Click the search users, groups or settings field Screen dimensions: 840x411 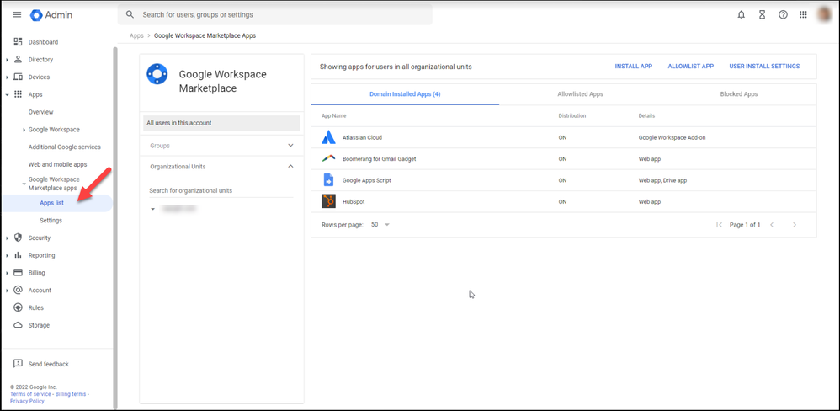coord(275,14)
